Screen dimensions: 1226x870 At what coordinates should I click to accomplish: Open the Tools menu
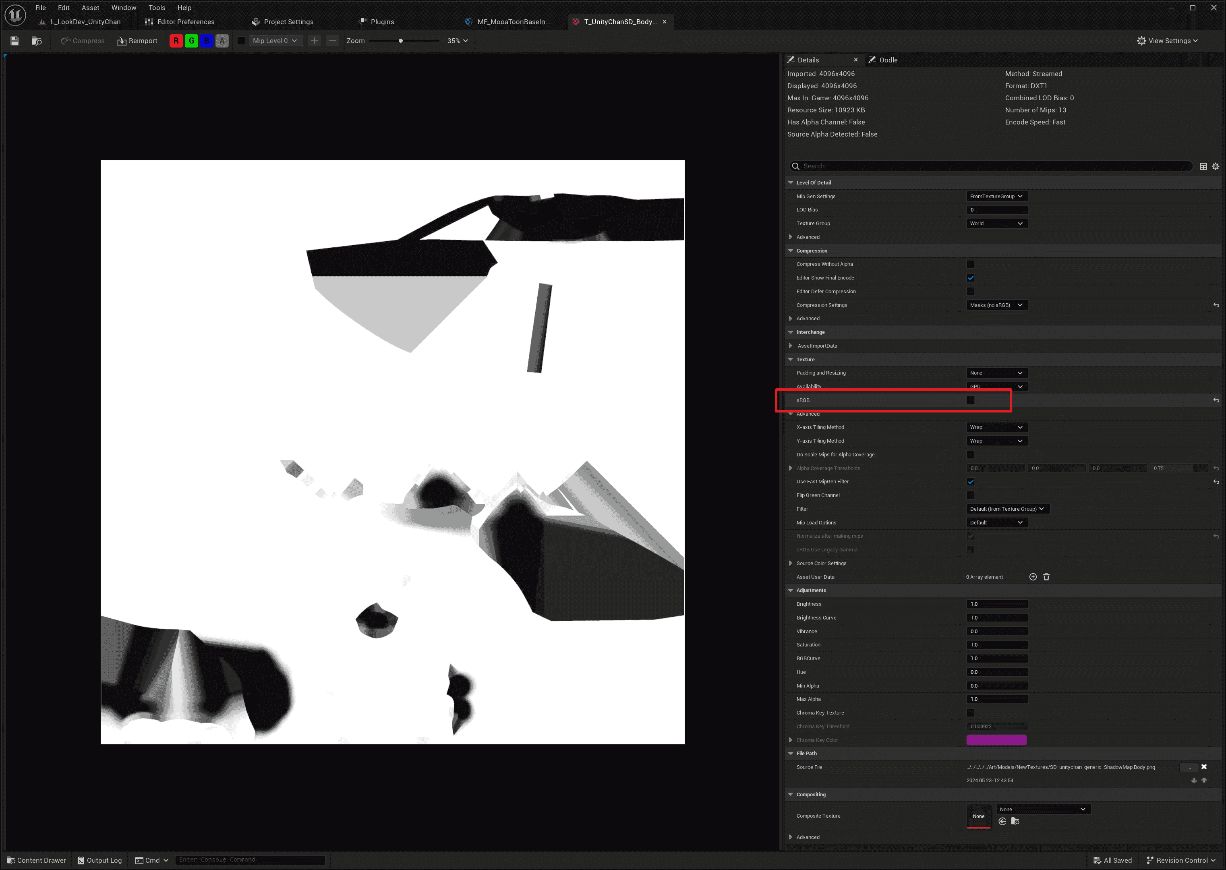tap(156, 8)
